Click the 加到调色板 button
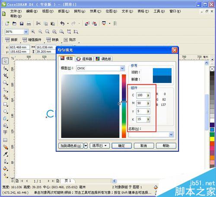216x197 pixels. (71, 146)
